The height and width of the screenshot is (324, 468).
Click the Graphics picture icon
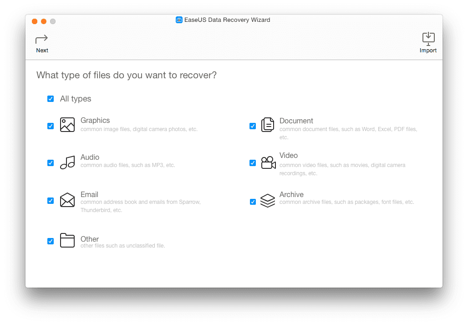point(67,125)
